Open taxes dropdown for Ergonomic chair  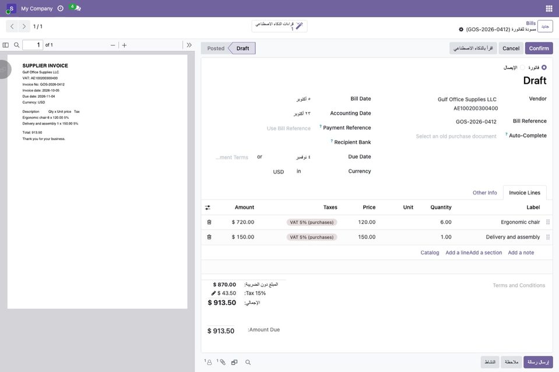click(x=312, y=222)
